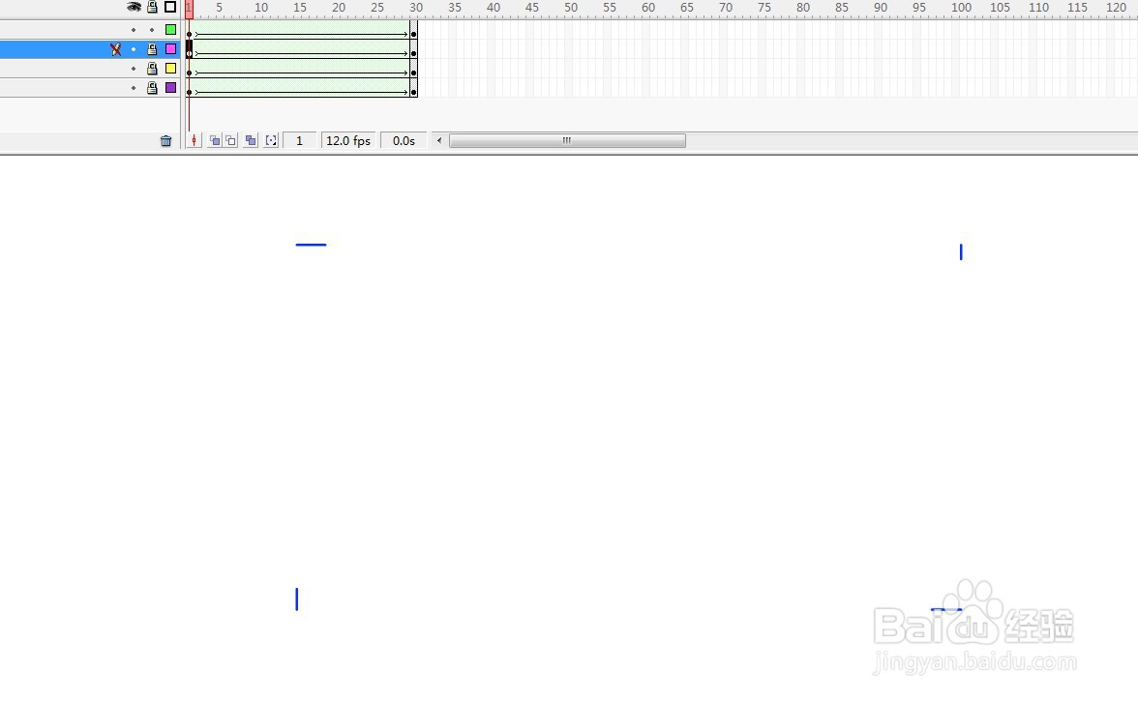Image resolution: width=1138 pixels, height=701 pixels.
Task: Select frame 1 keyframe on yellow-swatch layer
Action: [190, 69]
